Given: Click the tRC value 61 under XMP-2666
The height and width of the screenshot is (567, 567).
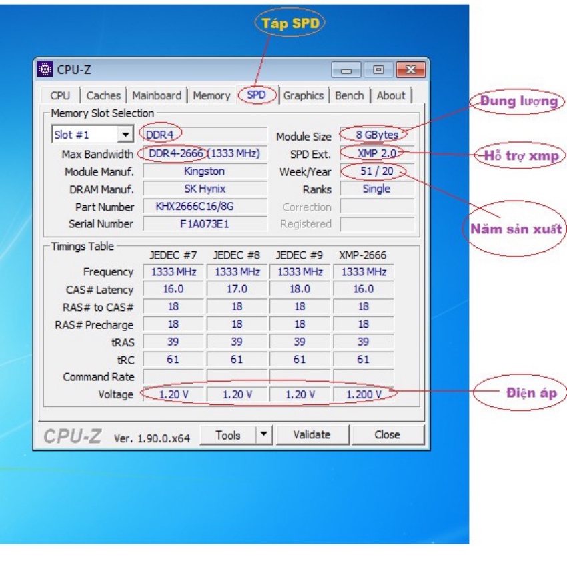Looking at the screenshot, I should click(x=364, y=360).
